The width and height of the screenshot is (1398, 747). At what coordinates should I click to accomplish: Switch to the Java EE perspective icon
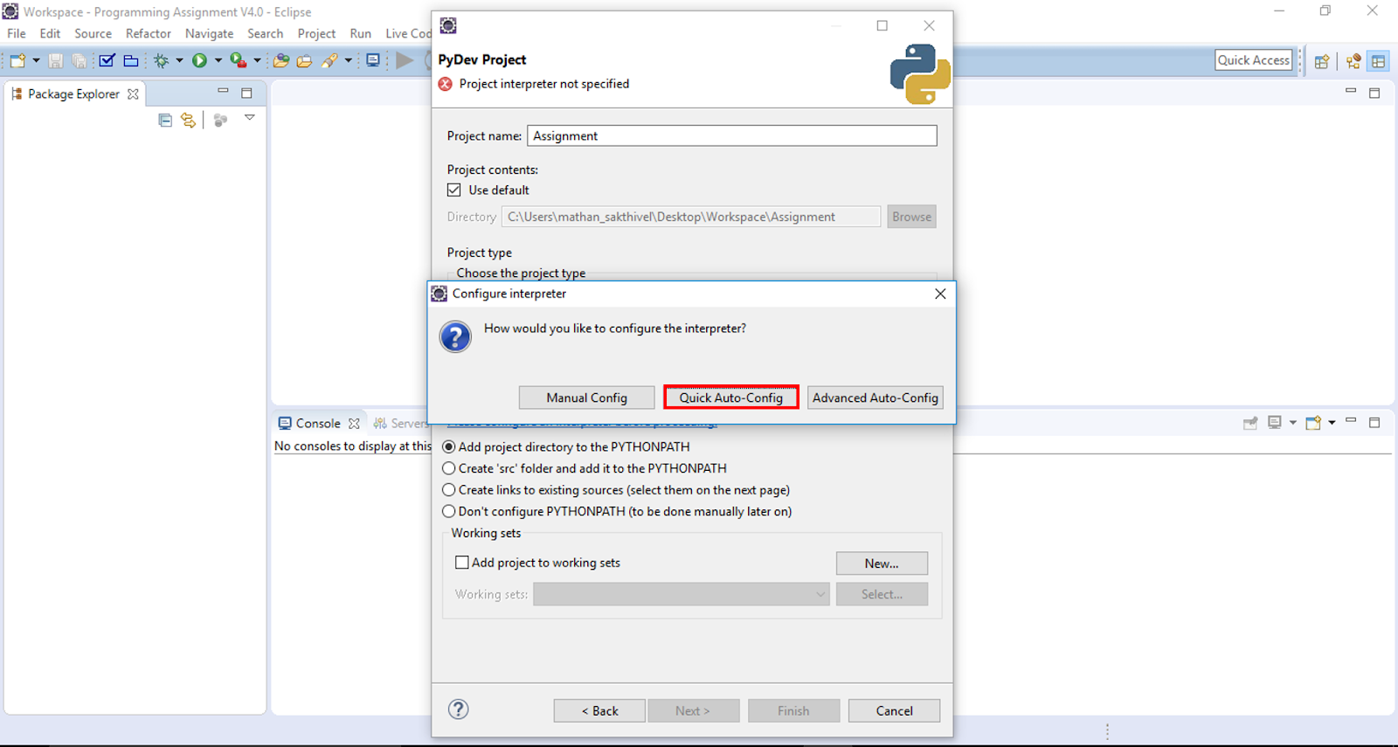point(1353,61)
